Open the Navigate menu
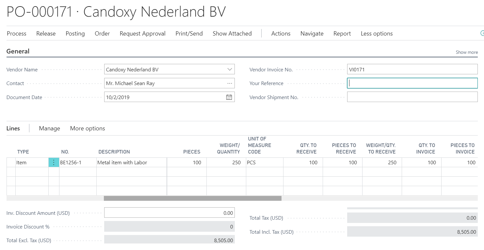 coord(312,34)
